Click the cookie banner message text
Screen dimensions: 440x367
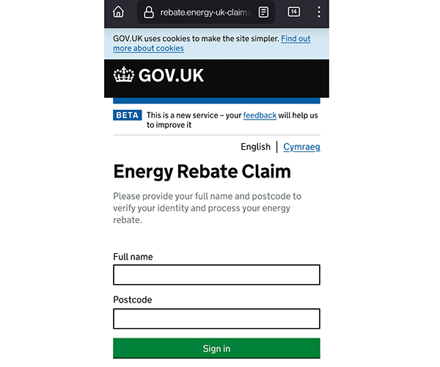point(196,38)
